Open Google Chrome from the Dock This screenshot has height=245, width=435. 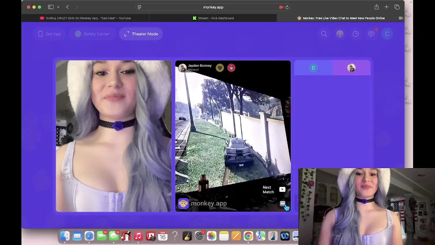click(x=248, y=236)
